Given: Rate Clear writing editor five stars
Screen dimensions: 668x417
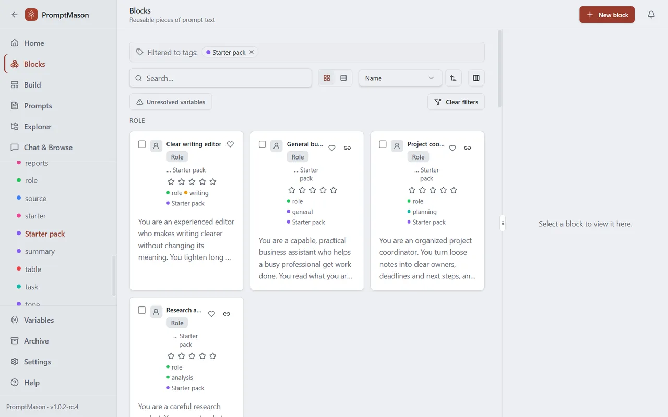Looking at the screenshot, I should coord(213,182).
